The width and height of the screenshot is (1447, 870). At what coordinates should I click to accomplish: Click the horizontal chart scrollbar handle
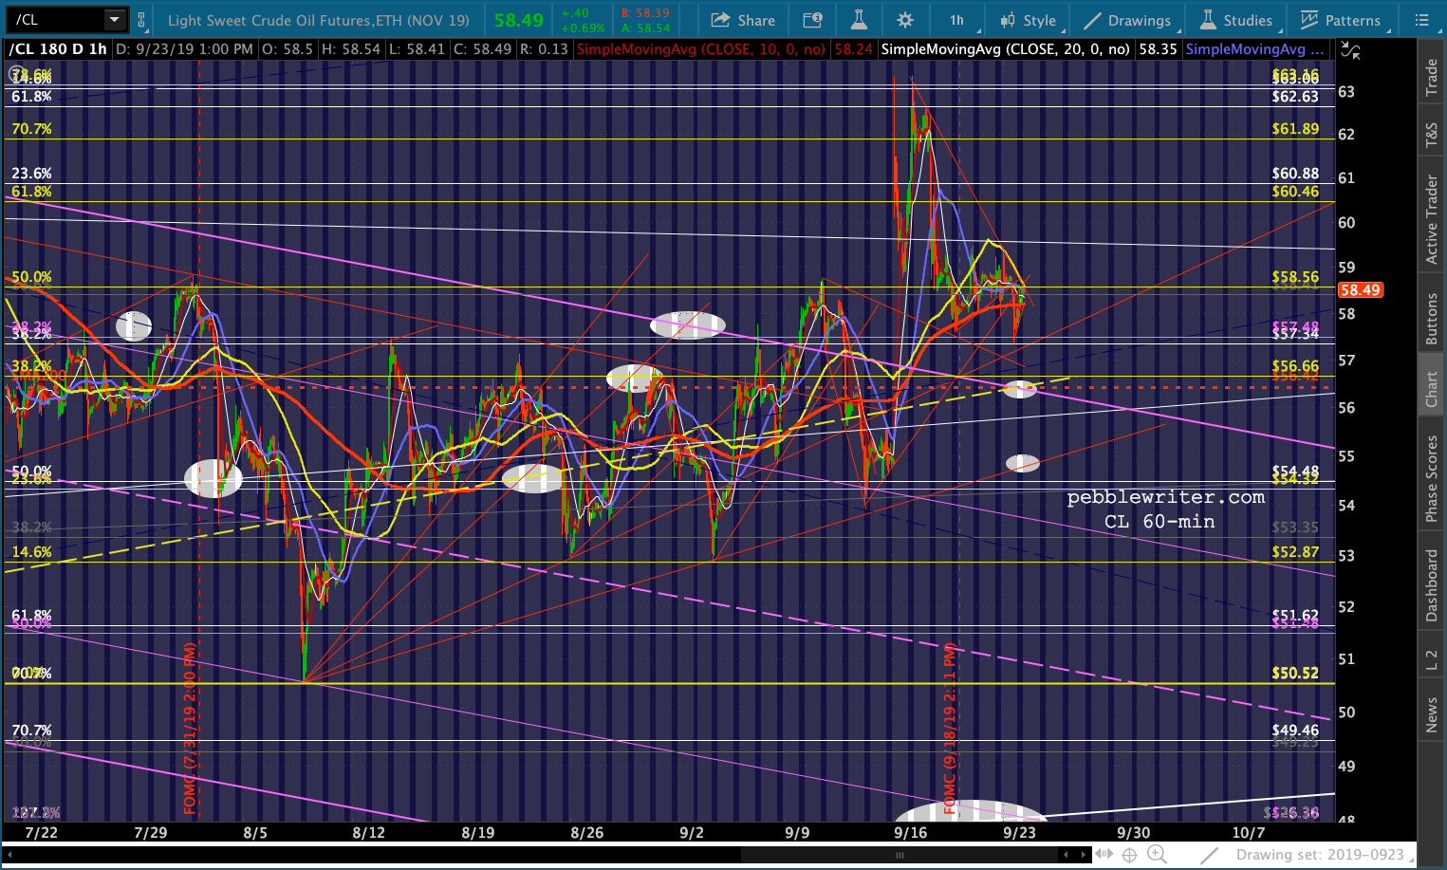tap(900, 855)
